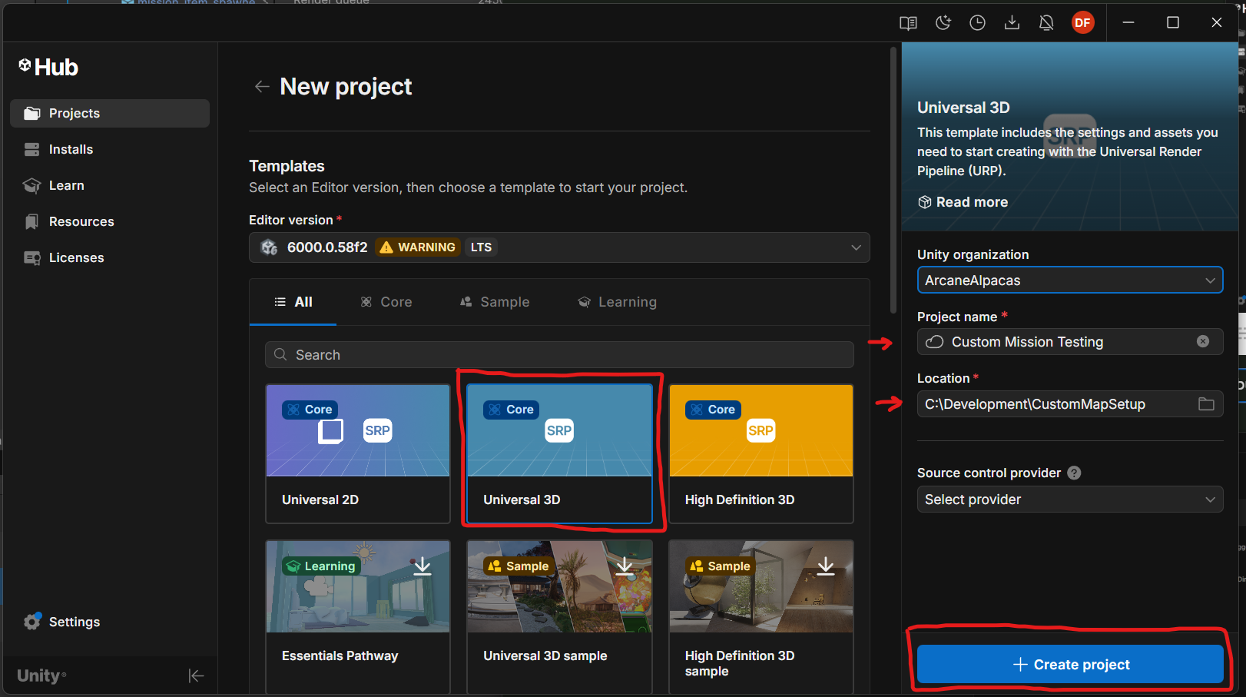Open Installs in the sidebar

pos(110,149)
